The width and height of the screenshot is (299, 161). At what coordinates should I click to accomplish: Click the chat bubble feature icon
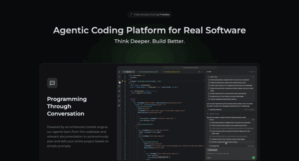(x=52, y=83)
